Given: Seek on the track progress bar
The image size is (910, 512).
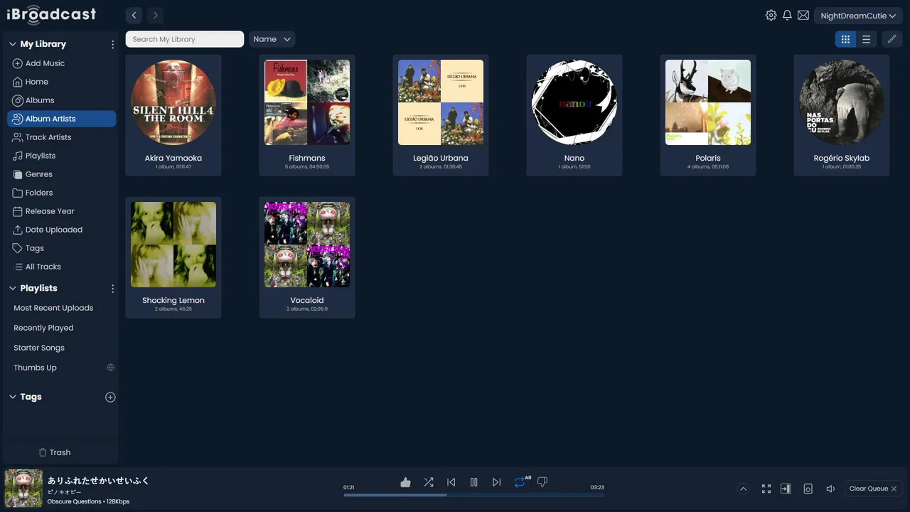Looking at the screenshot, I should 473,495.
